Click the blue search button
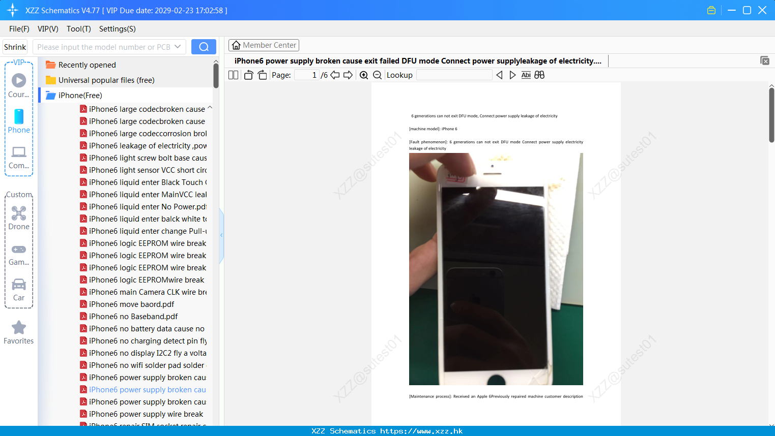Viewport: 775px width, 436px height. pos(204,47)
